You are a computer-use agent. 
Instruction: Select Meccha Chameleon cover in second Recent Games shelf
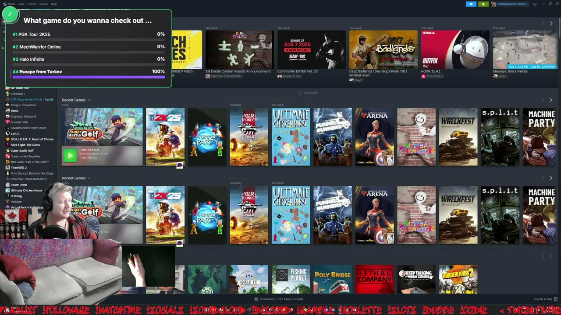point(416,215)
